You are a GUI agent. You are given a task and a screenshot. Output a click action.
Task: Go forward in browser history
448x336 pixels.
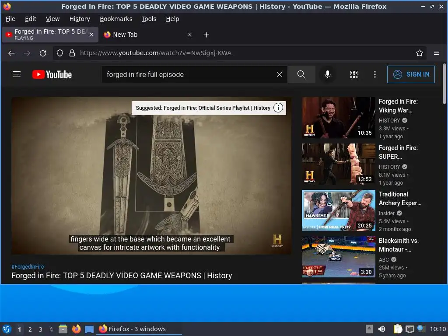pyautogui.click(x=27, y=53)
